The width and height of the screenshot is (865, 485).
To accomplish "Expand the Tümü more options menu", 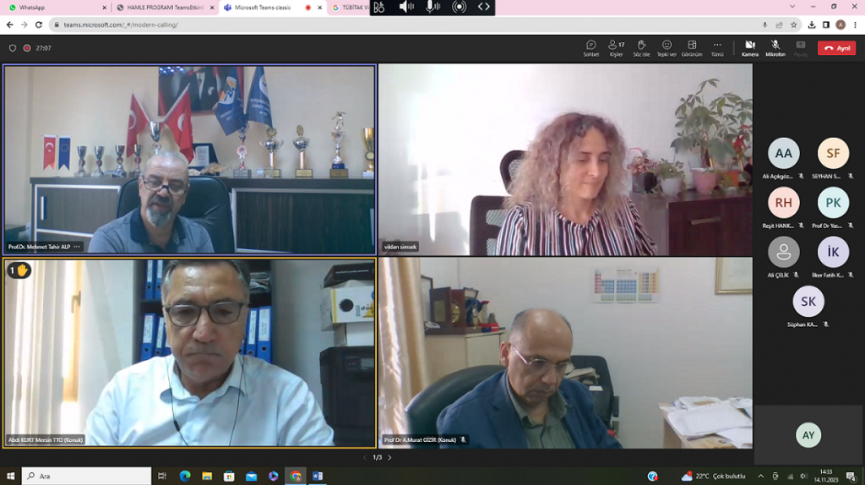I will point(717,47).
